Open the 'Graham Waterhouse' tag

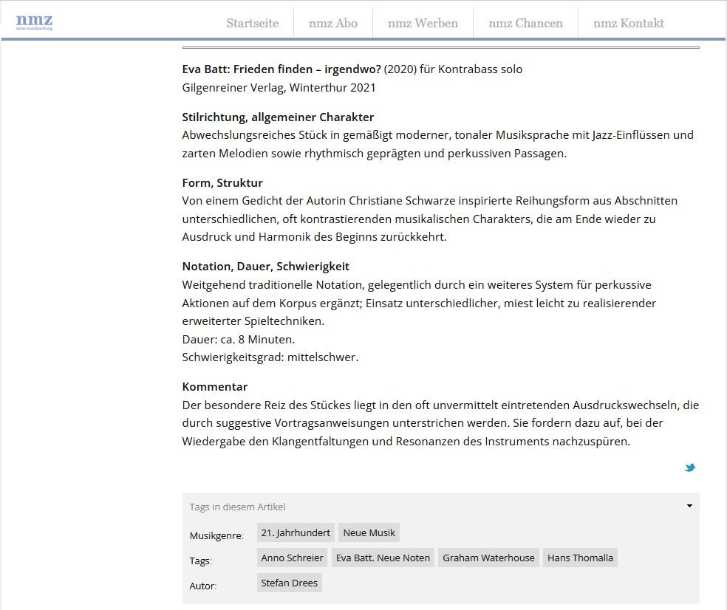pos(488,557)
